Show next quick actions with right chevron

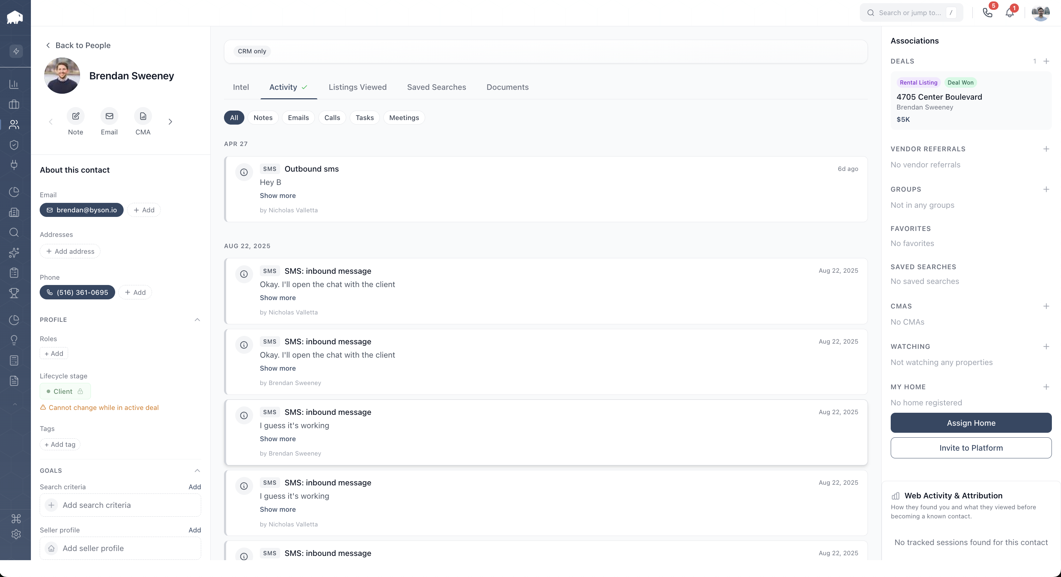(170, 121)
